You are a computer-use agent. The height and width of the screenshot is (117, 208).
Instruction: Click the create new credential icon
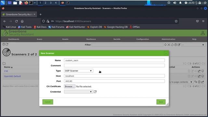(95, 92)
